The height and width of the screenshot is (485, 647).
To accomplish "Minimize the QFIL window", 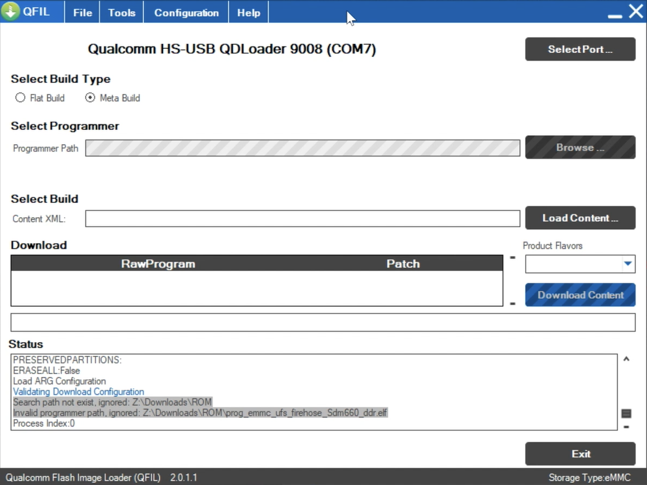I will pyautogui.click(x=615, y=16).
